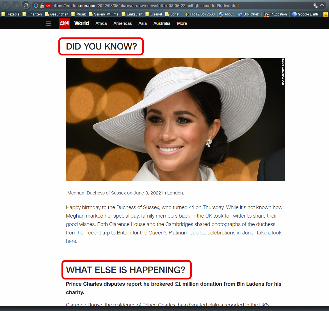Screen dimensions: 329x311
Task: Open the CNN hamburger menu
Action: pyautogui.click(x=49, y=23)
